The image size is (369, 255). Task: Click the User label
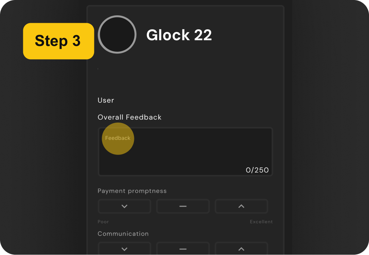[106, 100]
